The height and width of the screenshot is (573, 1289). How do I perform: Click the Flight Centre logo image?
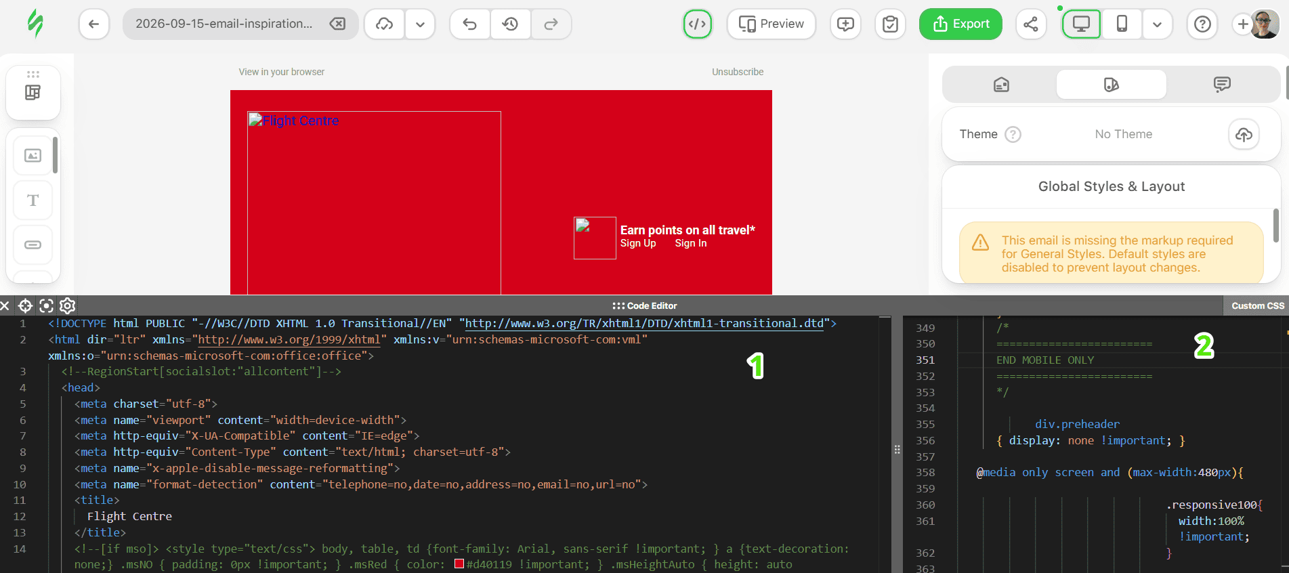tap(374, 203)
